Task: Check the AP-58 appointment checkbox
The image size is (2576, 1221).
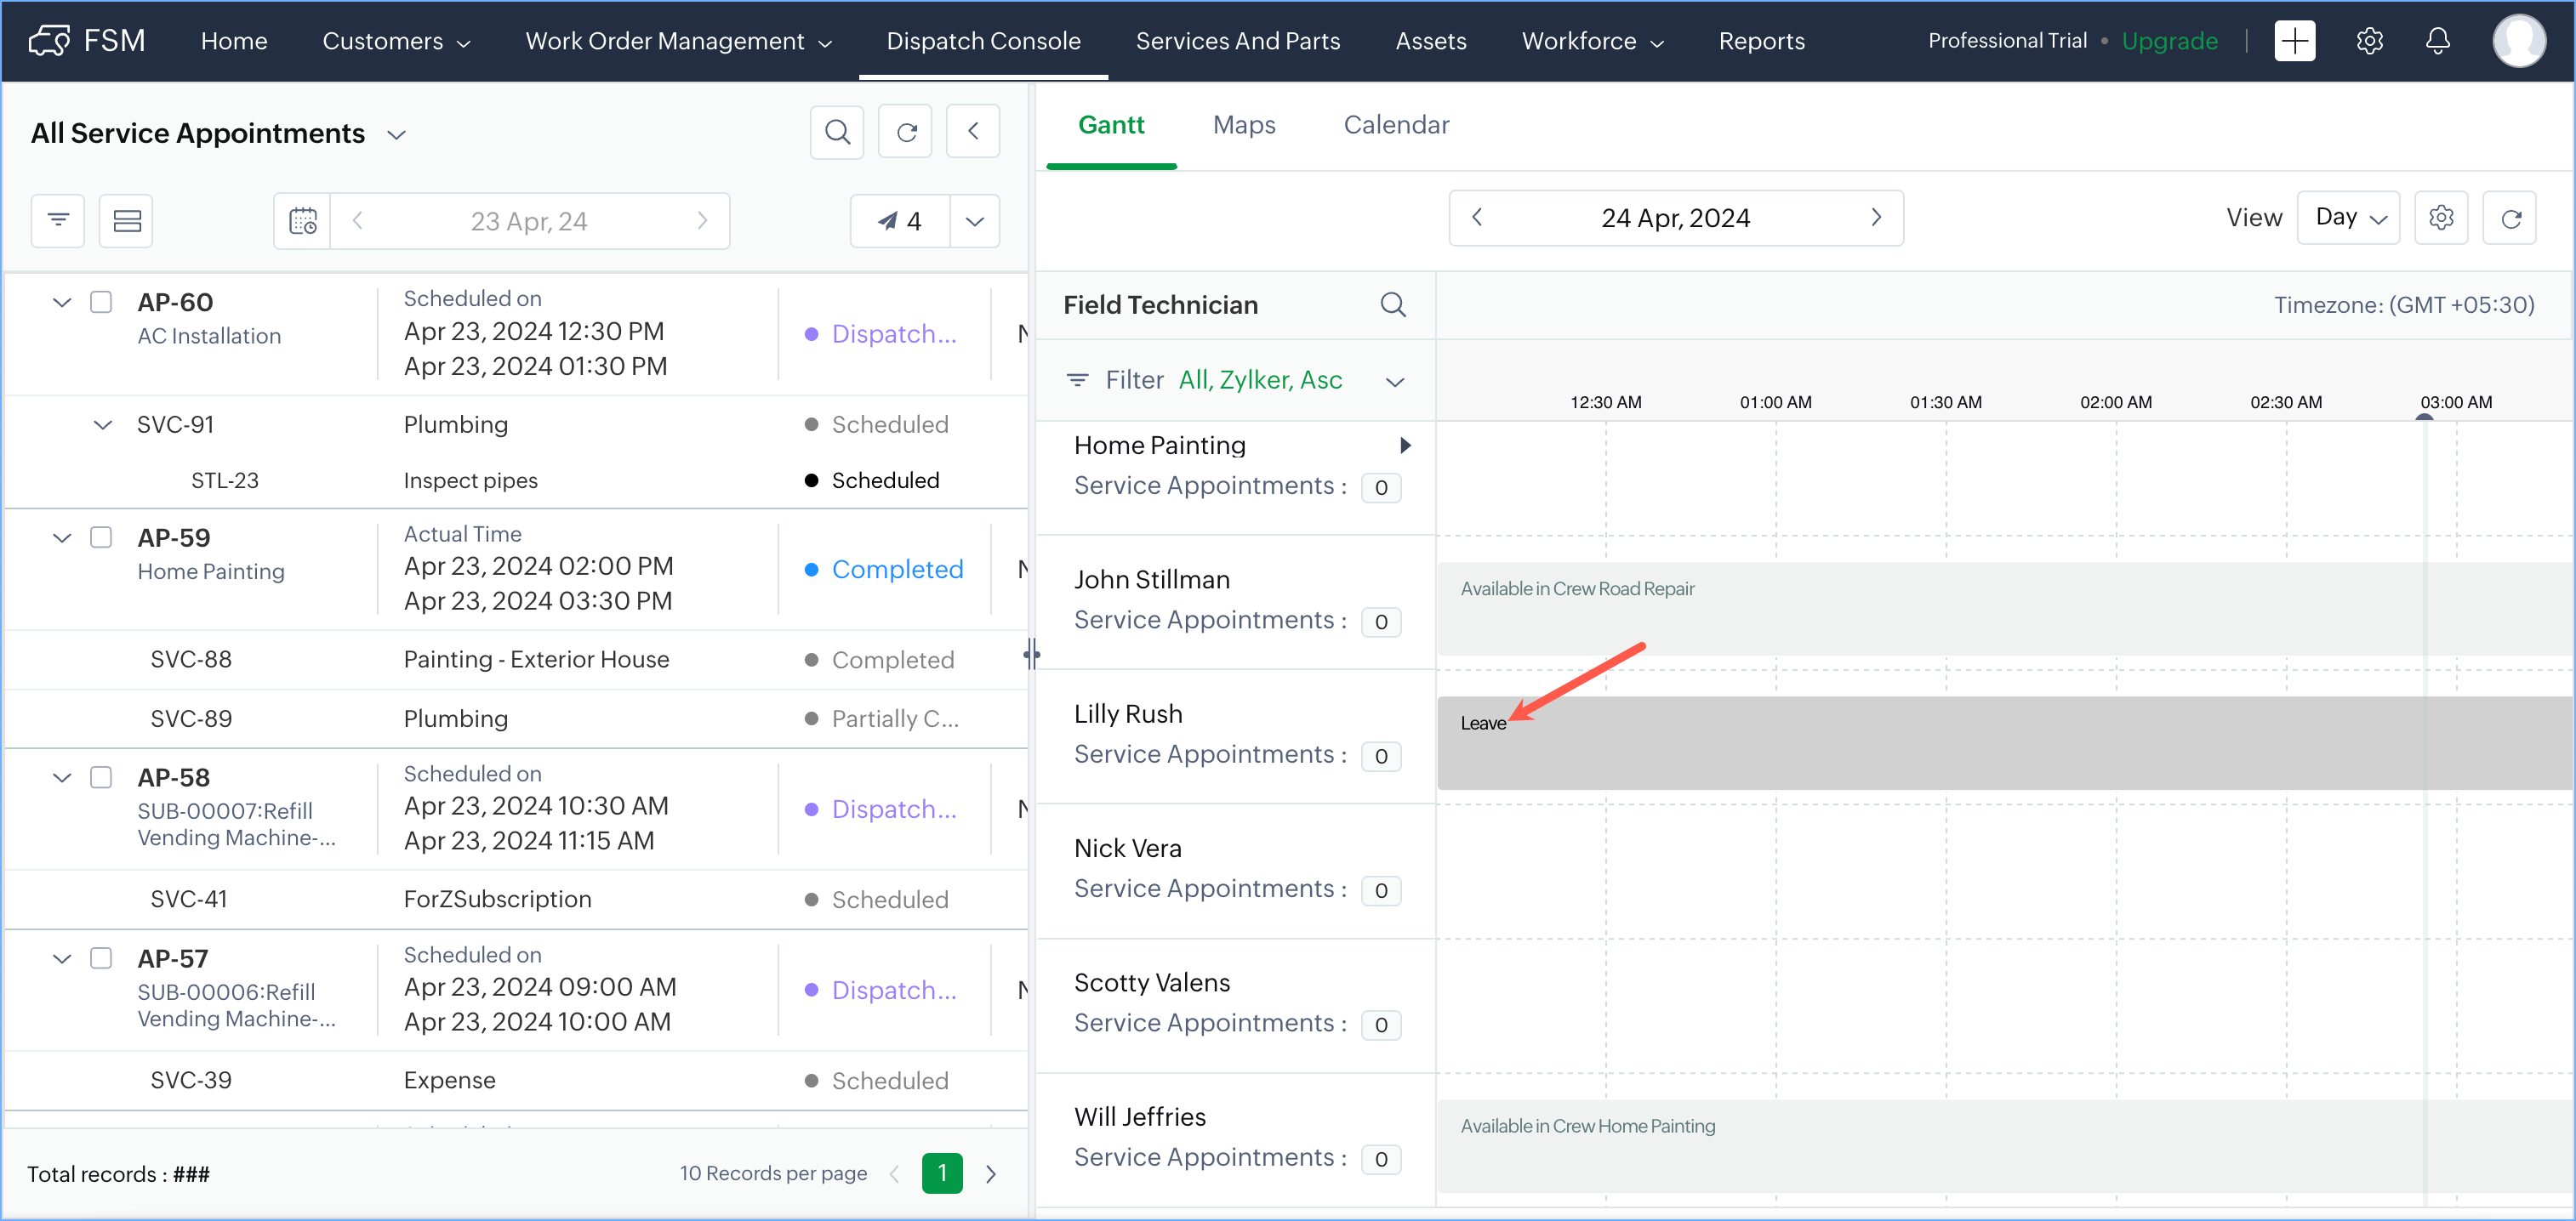Action: point(101,777)
